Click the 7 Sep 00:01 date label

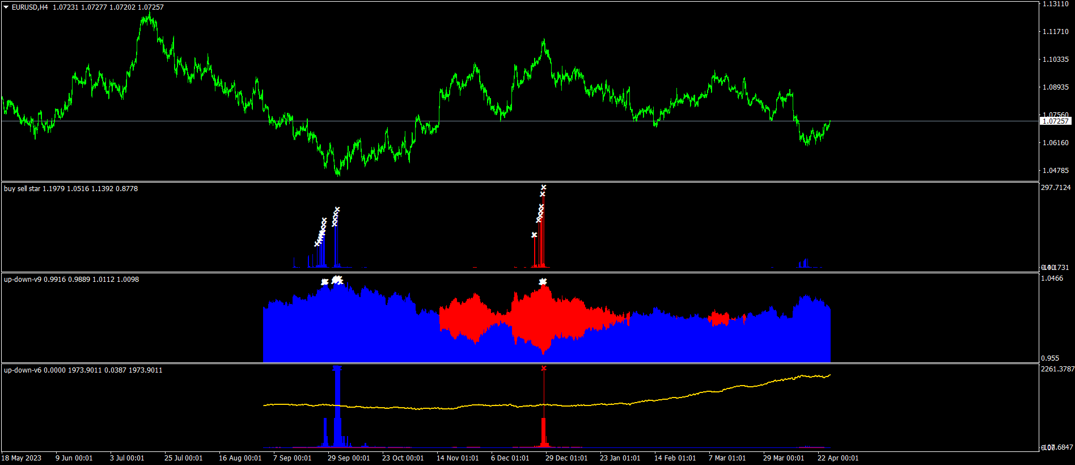[292, 458]
